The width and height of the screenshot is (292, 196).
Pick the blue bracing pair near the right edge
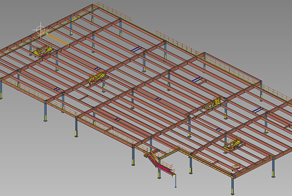258,110
